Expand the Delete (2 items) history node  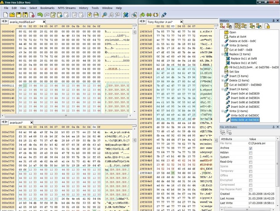click(x=222, y=80)
